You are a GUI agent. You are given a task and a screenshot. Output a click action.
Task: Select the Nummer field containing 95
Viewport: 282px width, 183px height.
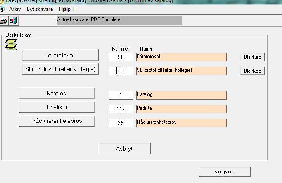tap(121, 57)
